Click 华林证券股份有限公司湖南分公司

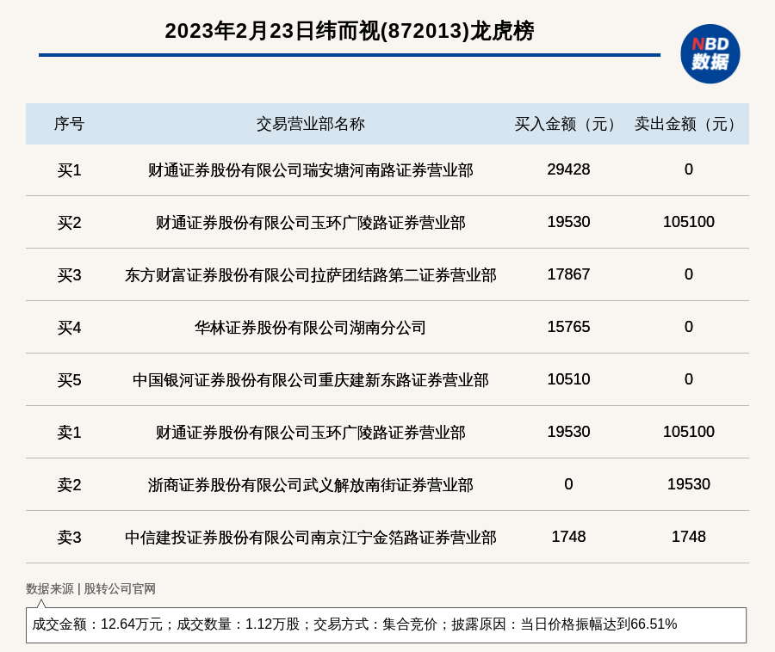[310, 328]
